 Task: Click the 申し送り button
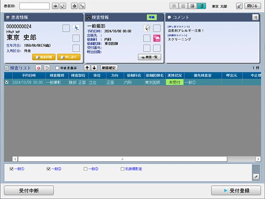click(69, 57)
